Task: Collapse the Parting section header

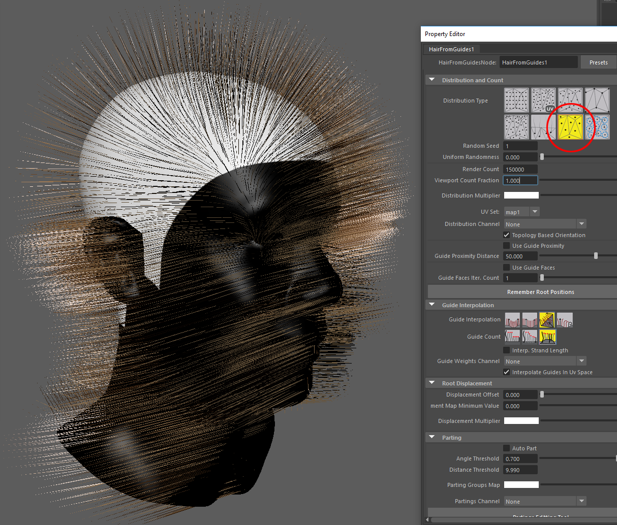Action: coord(432,438)
